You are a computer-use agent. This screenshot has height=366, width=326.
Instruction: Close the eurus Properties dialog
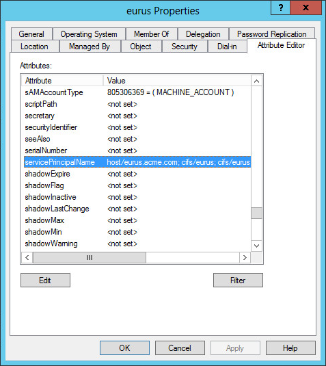305,8
